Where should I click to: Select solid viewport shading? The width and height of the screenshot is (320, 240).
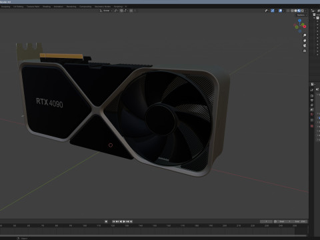point(296,11)
